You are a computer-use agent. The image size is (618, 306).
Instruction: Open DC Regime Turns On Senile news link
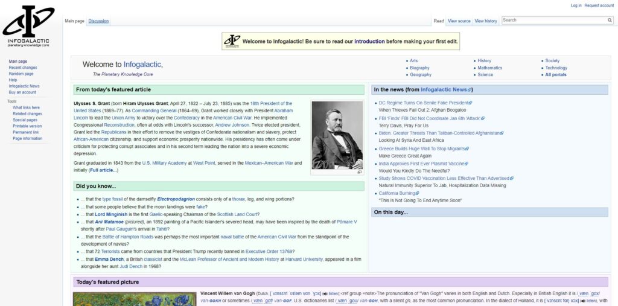click(x=423, y=103)
